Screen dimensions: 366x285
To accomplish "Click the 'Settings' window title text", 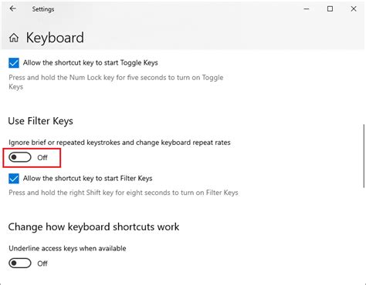I will tap(43, 9).
